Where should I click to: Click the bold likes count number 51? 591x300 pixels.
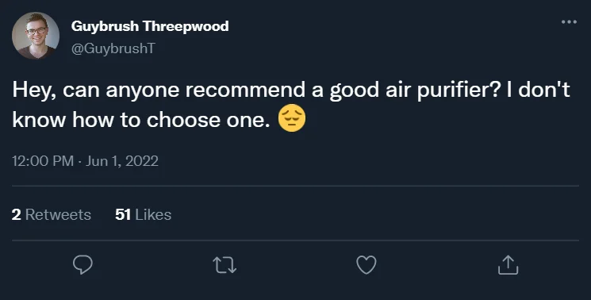(x=123, y=214)
